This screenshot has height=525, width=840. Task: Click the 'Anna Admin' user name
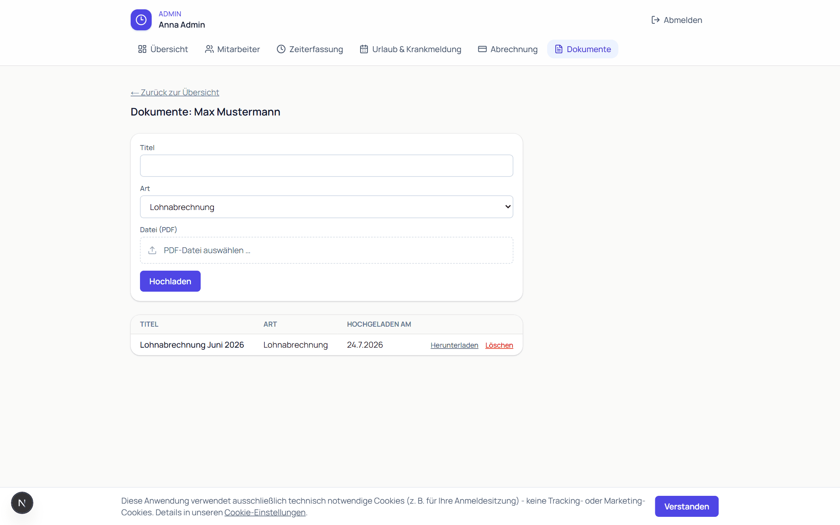click(x=182, y=25)
